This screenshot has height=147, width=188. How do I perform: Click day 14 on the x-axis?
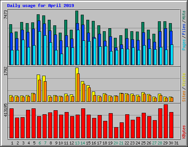coord(83,143)
